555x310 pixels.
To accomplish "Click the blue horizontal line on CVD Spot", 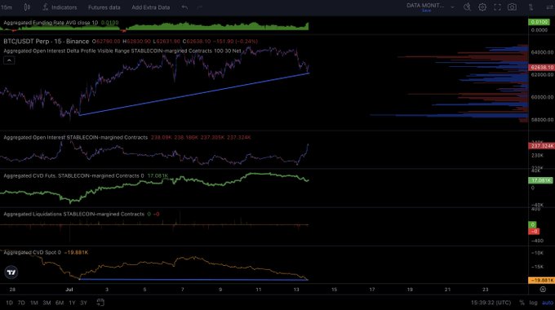I will pos(193,280).
